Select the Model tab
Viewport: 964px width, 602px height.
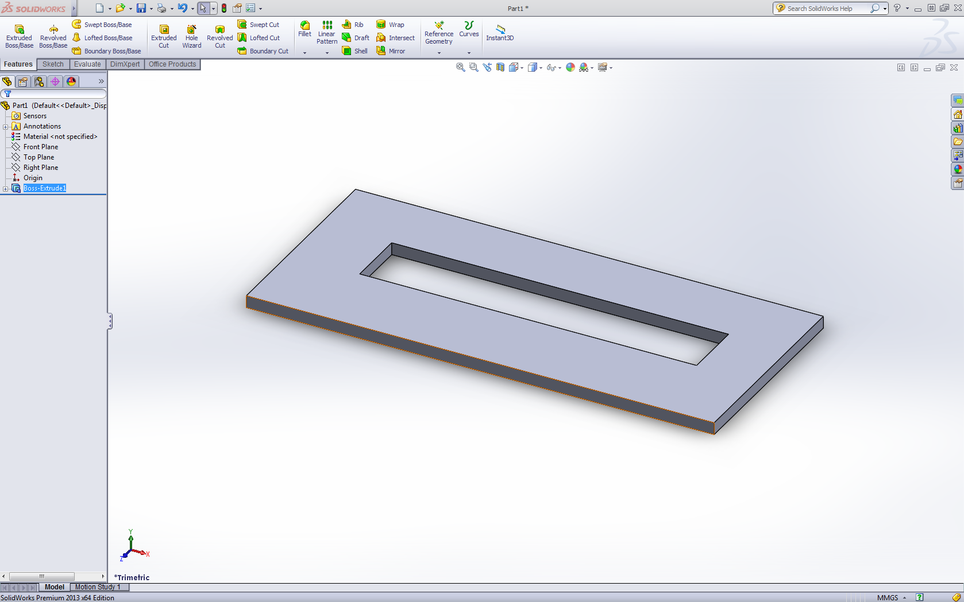(55, 587)
